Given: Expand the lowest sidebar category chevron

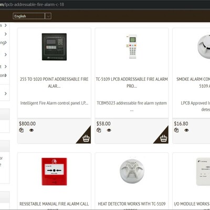Looking at the screenshot, I should (x=6, y=93).
